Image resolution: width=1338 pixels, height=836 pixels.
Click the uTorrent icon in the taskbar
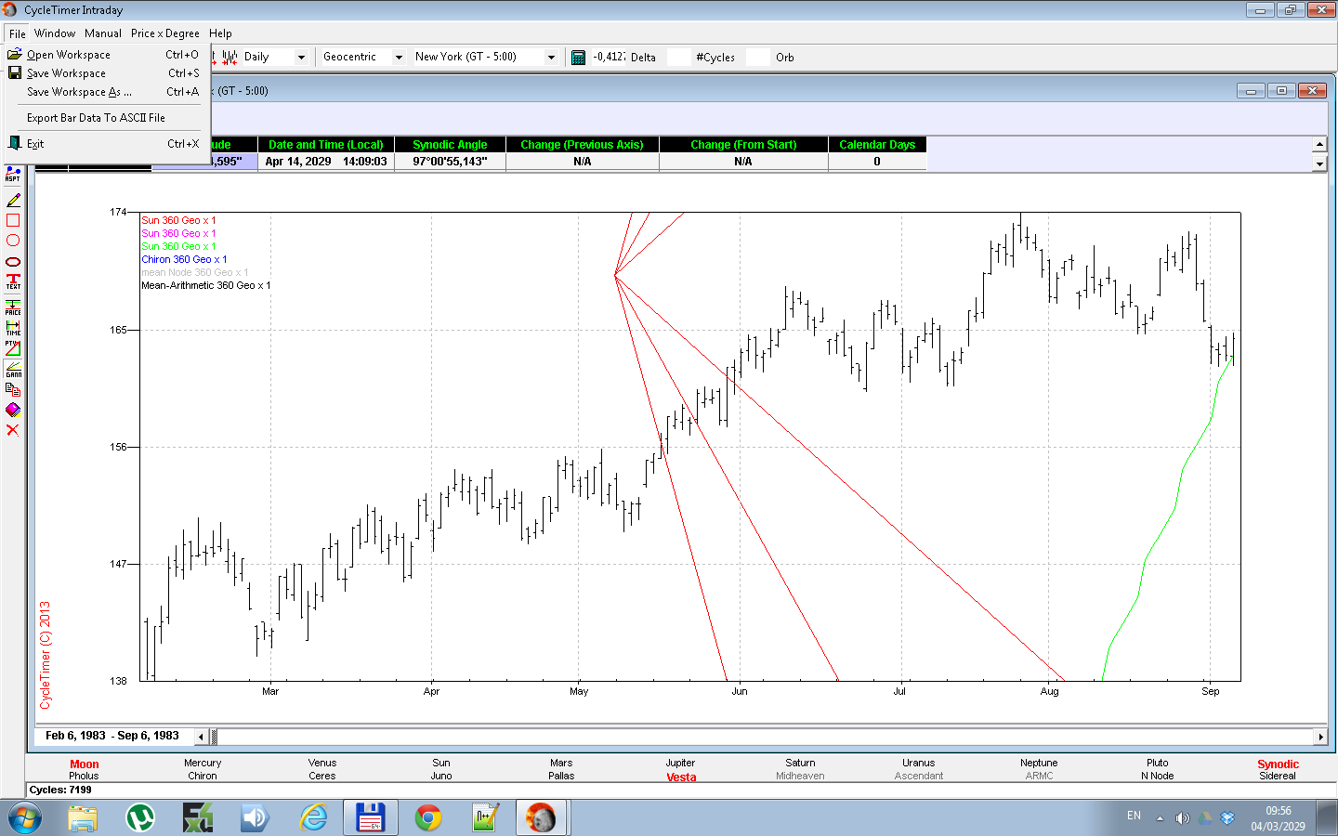140,818
